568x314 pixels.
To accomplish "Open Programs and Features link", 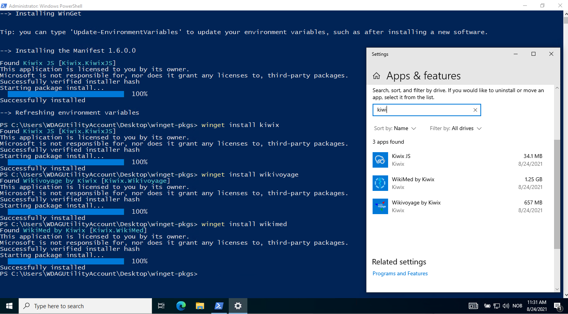I will (400, 273).
